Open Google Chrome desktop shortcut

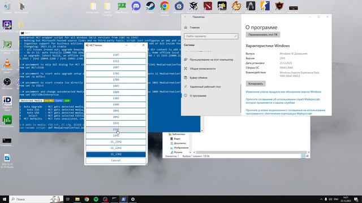pos(165,6)
